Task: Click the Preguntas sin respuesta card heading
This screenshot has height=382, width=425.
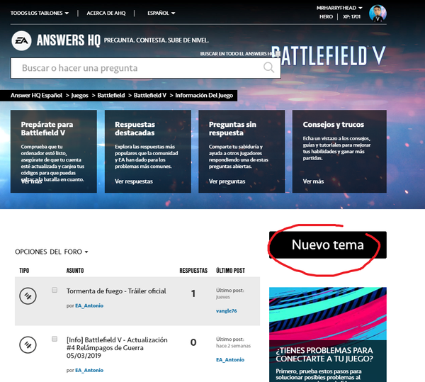Action: coord(232,128)
